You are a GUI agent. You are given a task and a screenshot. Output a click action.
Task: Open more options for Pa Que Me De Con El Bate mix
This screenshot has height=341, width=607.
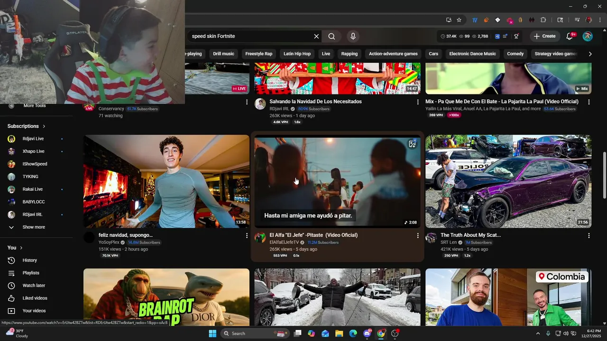[x=589, y=102]
